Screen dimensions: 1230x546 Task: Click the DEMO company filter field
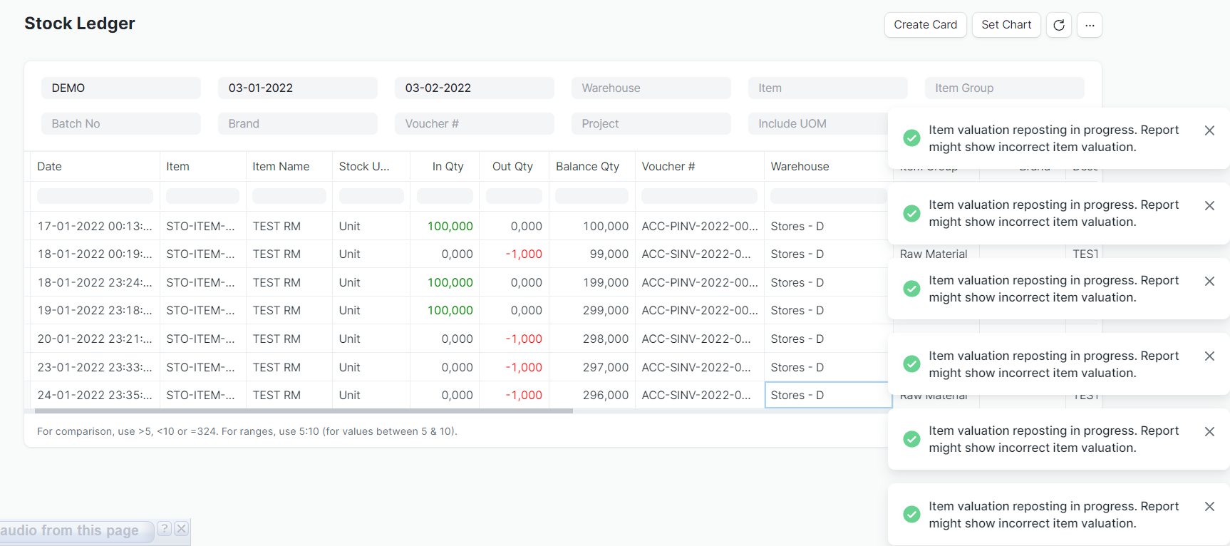(120, 88)
